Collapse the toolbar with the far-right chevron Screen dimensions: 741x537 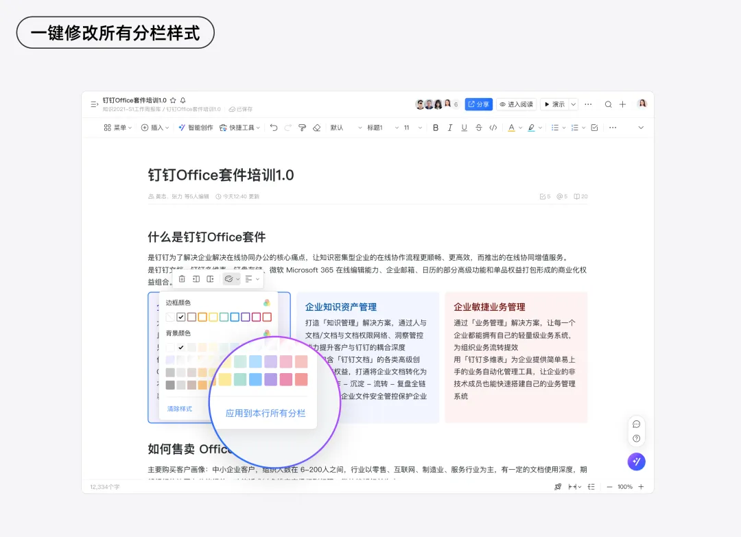click(x=641, y=128)
